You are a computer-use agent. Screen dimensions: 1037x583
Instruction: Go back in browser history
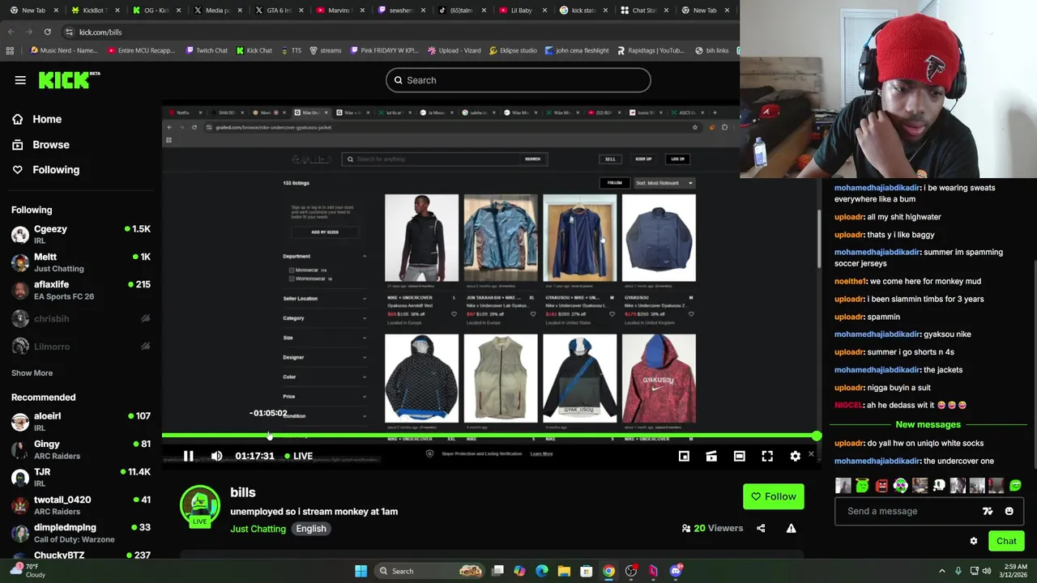(x=11, y=32)
